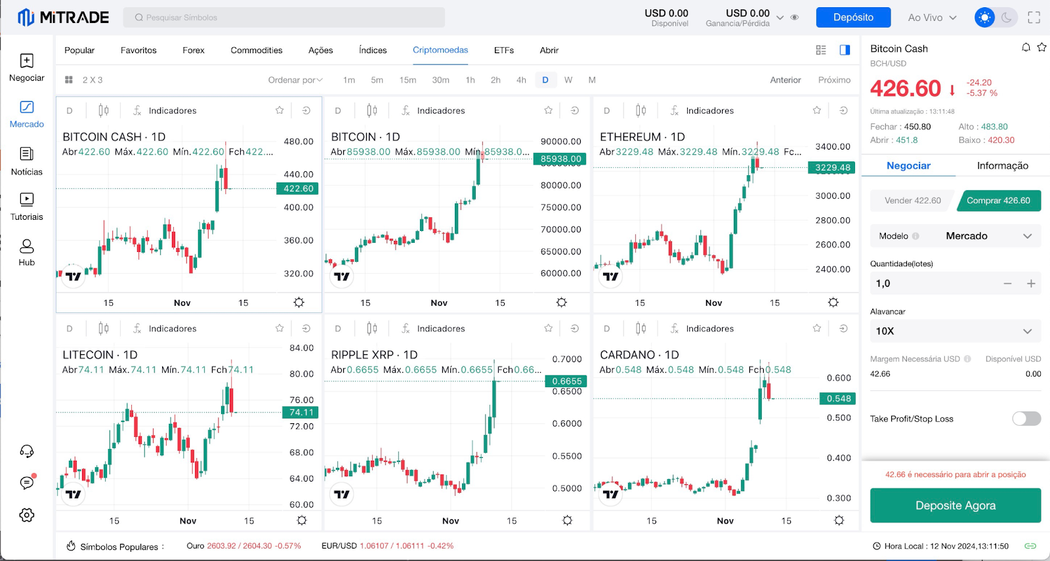
Task: Click the connection status link icon
Action: pyautogui.click(x=1030, y=546)
